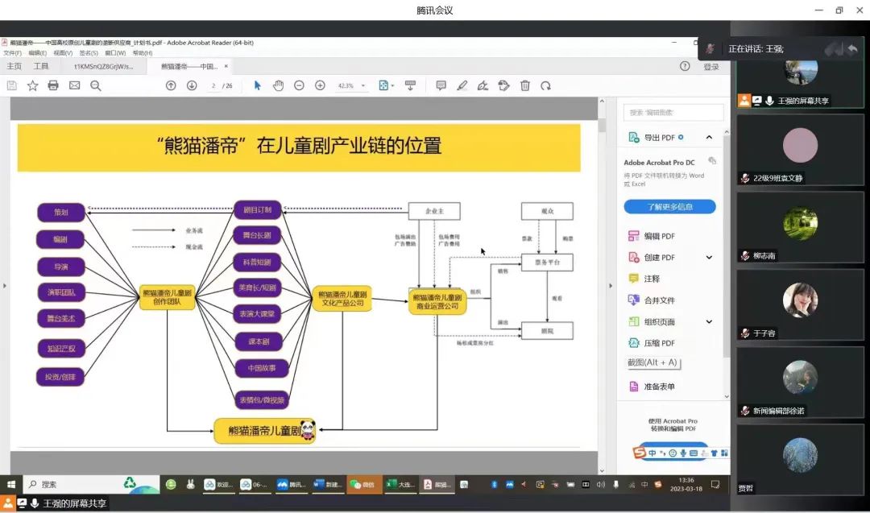Image resolution: width=870 pixels, height=513 pixels.
Task: Select the highlighter pen tool
Action: [x=462, y=85]
